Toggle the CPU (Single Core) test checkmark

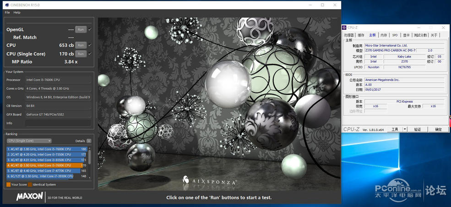[90, 54]
